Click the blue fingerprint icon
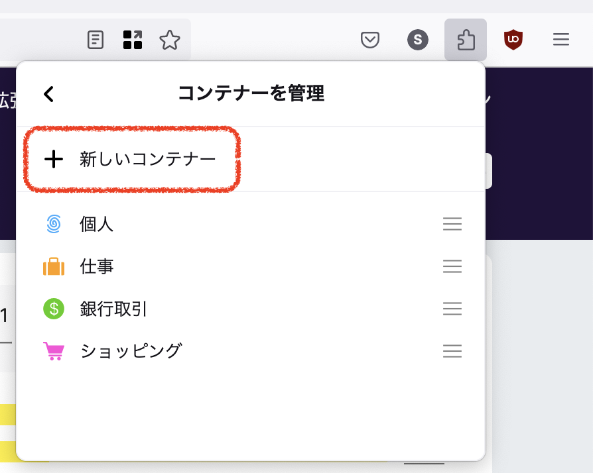Image resolution: width=593 pixels, height=473 pixels. [x=54, y=224]
